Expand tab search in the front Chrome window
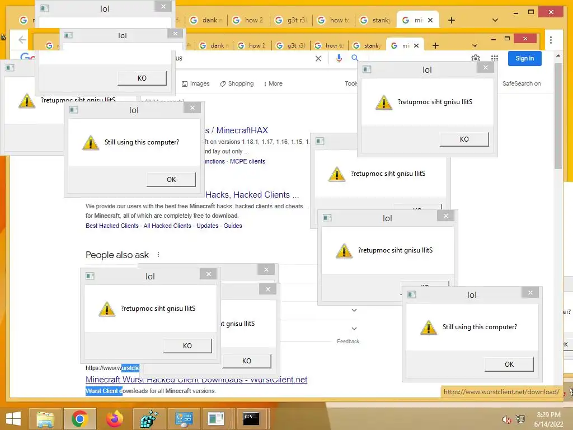Image resolution: width=573 pixels, height=430 pixels. (x=475, y=46)
